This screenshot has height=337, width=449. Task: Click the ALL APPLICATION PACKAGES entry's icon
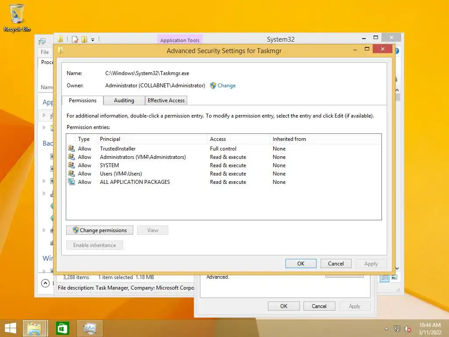tap(71, 182)
